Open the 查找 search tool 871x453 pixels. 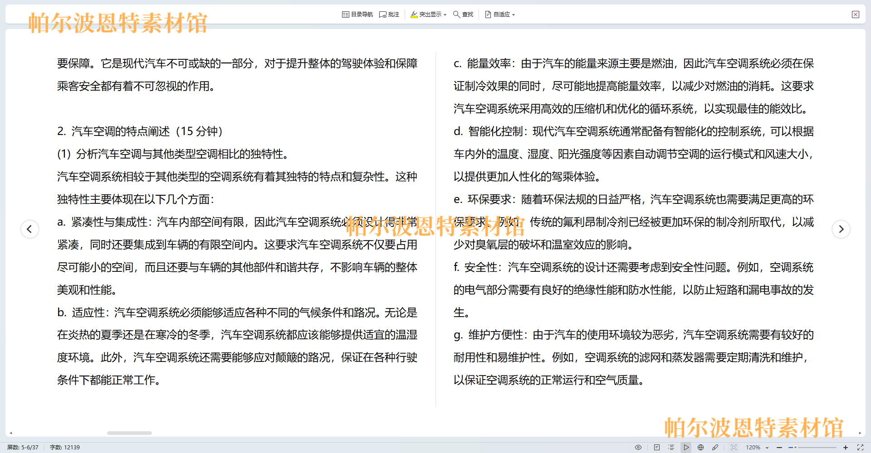(x=463, y=14)
